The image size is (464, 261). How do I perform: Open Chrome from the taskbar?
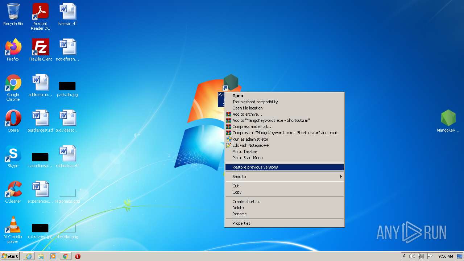tap(66, 256)
